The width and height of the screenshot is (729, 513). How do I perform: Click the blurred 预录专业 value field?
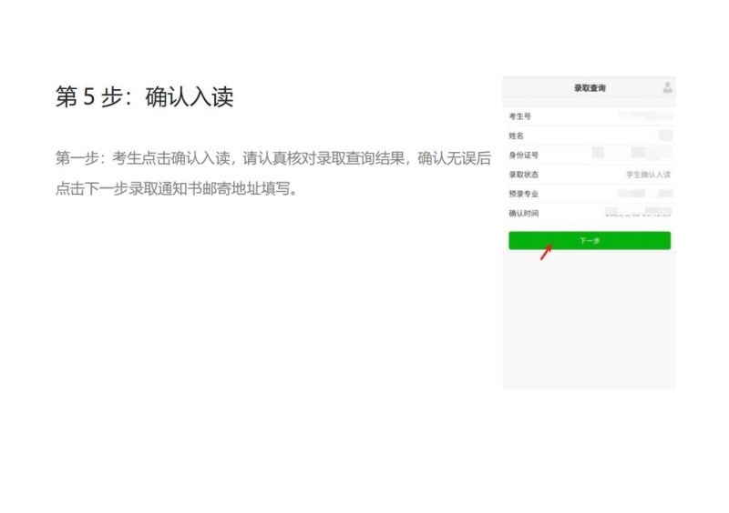644,194
